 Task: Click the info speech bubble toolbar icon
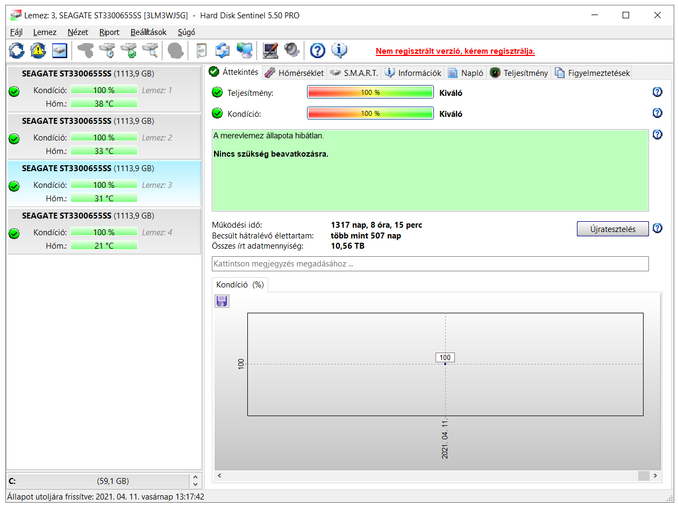[339, 51]
